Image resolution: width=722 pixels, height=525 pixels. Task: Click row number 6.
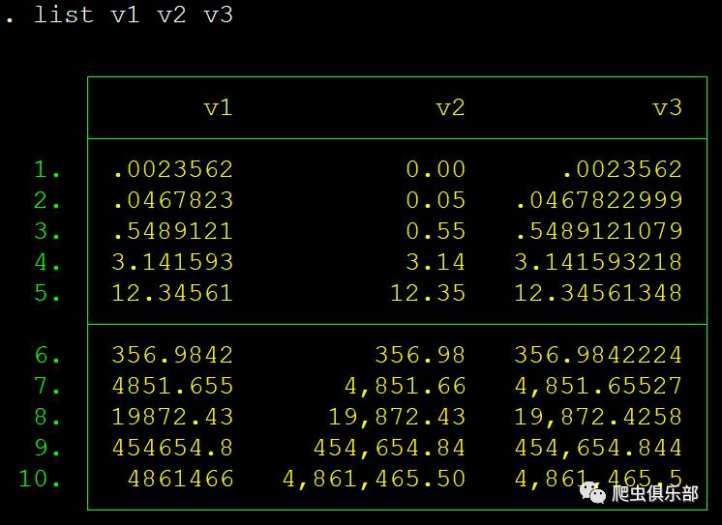point(47,355)
